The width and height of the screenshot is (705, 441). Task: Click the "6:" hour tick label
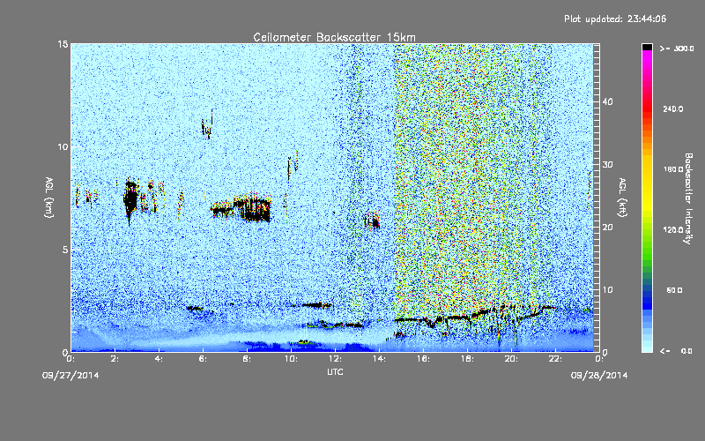pyautogui.click(x=204, y=359)
